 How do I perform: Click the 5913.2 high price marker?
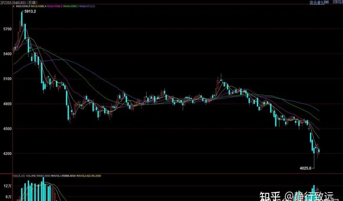(x=30, y=11)
